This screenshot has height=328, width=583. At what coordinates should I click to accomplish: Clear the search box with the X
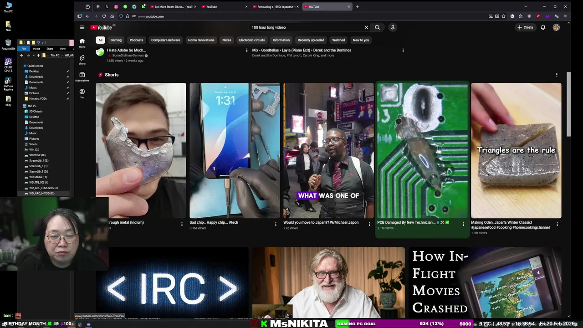[x=366, y=27]
